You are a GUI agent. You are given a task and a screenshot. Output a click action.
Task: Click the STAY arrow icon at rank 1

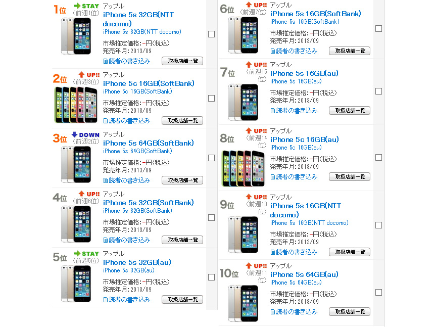(x=77, y=6)
